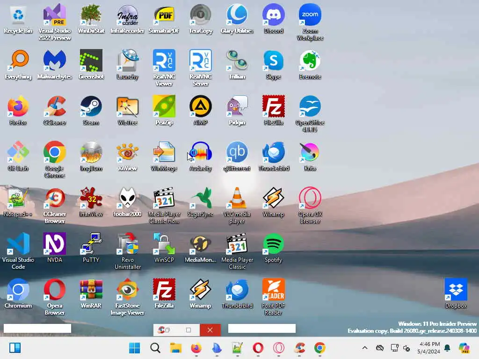This screenshot has width=479, height=359.
Task: Click the VLC media player icon
Action: 237,205
